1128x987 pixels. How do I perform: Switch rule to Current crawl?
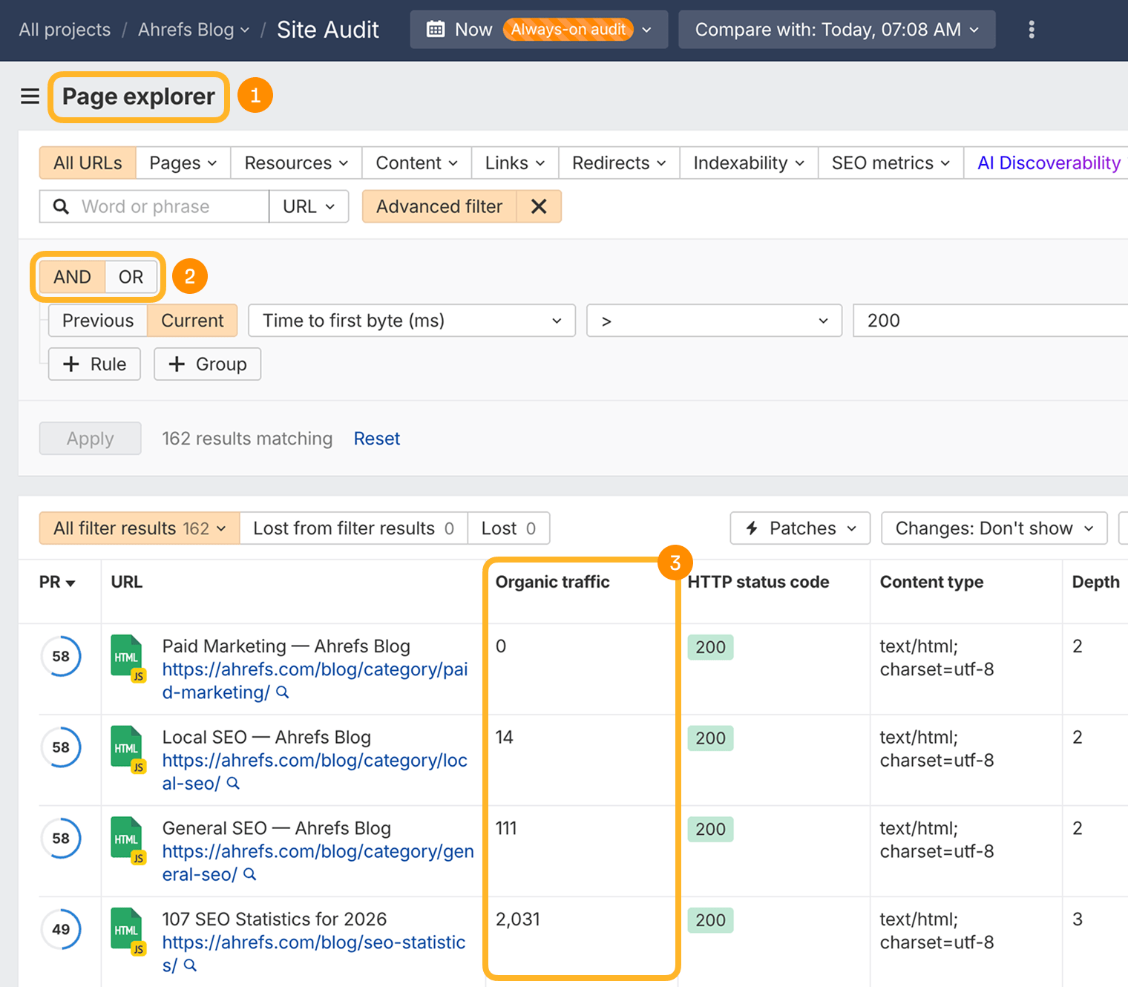[x=192, y=321]
